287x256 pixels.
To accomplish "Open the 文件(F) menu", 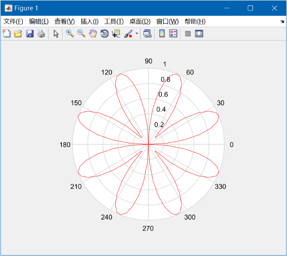I will click(13, 21).
